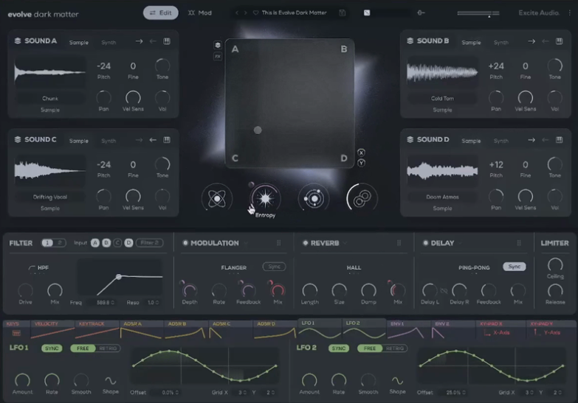Click the linked circles macro icon

coord(362,198)
